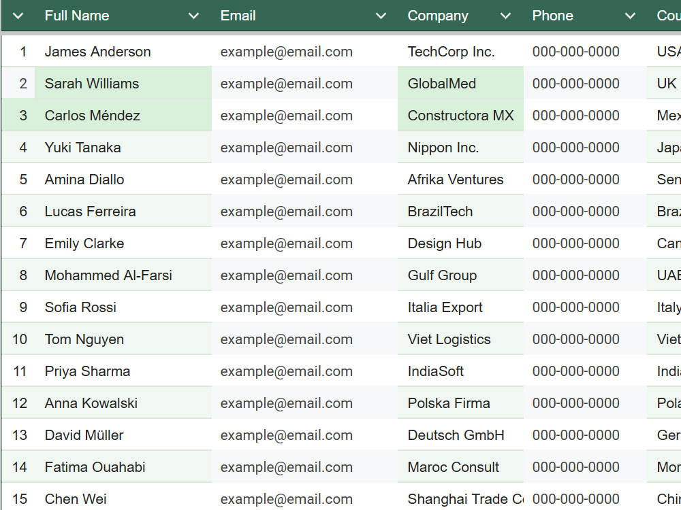Select row number 1
Image resolution: width=681 pixels, height=510 pixels.
tap(18, 52)
